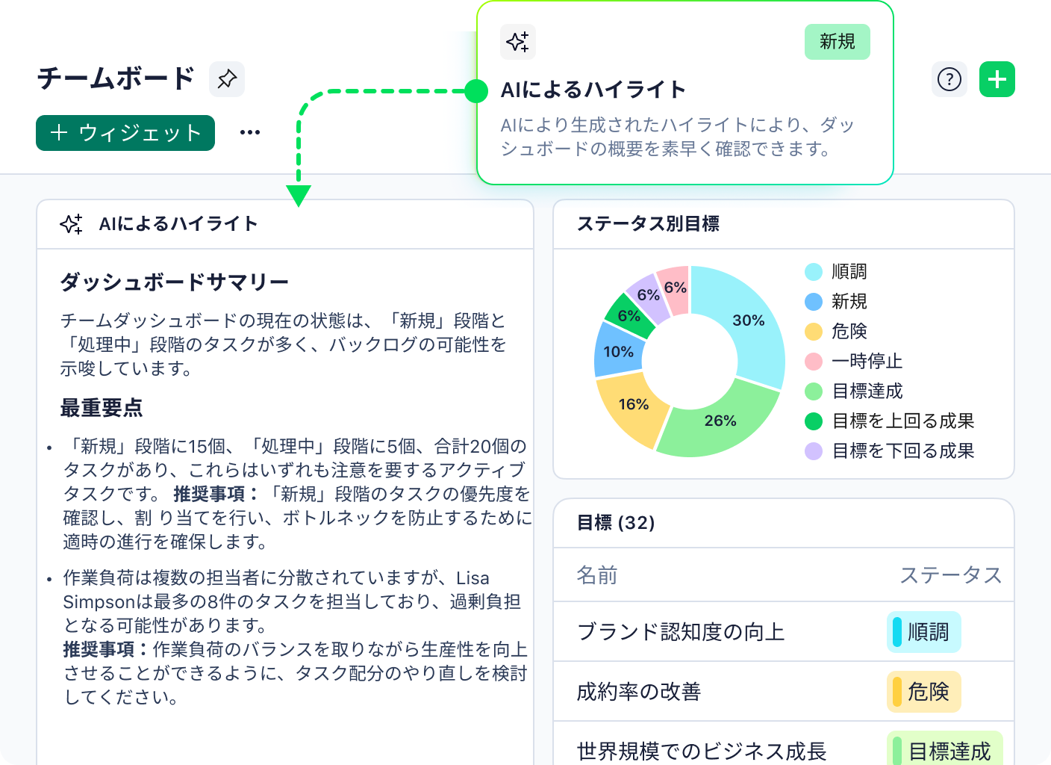1051x765 pixels.
Task: Click the ステータス別目標 widget header
Action: tap(651, 224)
